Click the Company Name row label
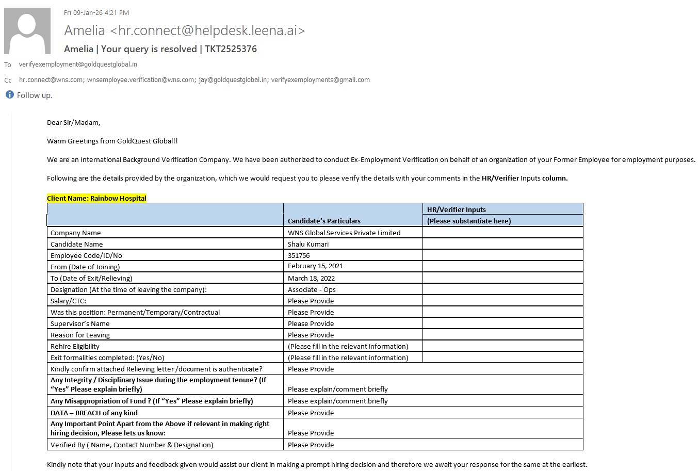This screenshot has width=699, height=471. [x=76, y=233]
